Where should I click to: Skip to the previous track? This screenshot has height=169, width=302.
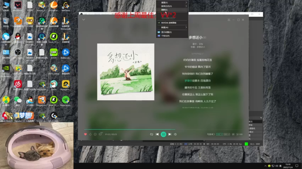[157, 134]
